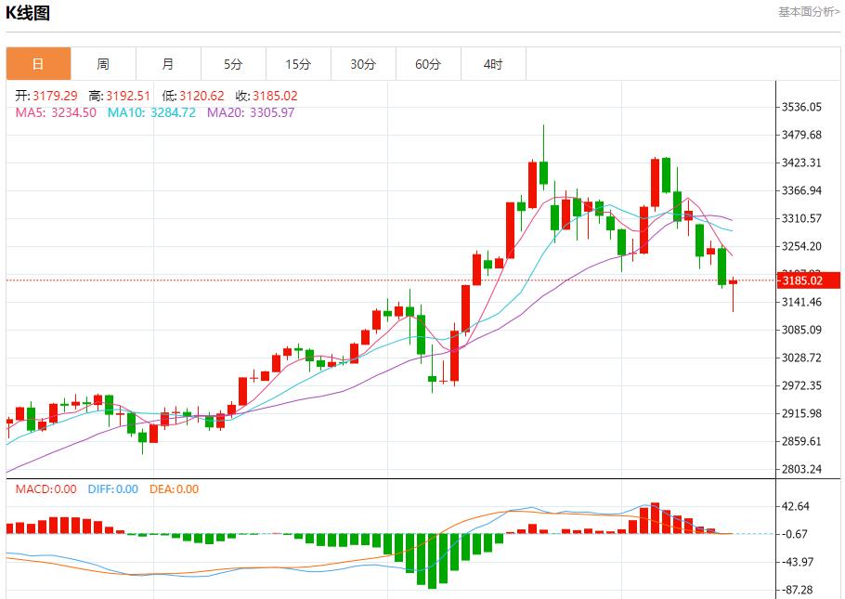This screenshot has height=599, width=845.
Task: Open the 4时 four-hour tab
Action: [493, 64]
